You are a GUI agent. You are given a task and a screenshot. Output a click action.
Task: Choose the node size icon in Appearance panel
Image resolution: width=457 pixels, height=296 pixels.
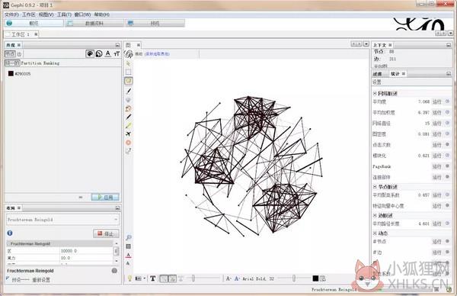coord(99,53)
